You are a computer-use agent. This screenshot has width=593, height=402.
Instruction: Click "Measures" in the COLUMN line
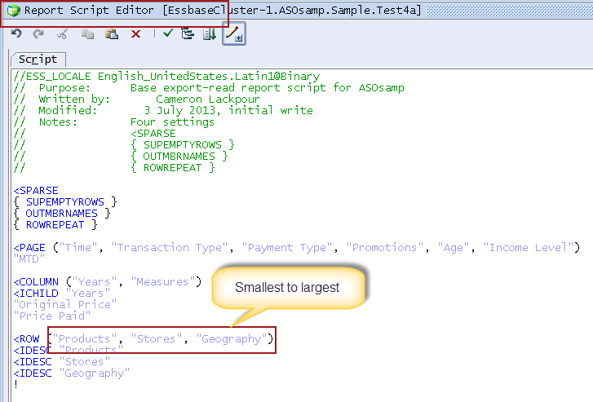tap(162, 282)
